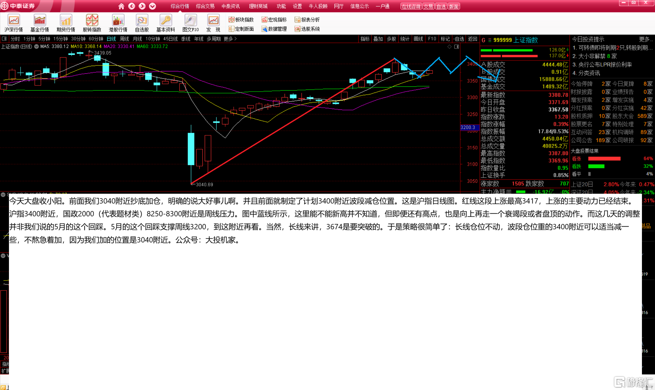Open 定制版面 custom layout

tap(241, 29)
